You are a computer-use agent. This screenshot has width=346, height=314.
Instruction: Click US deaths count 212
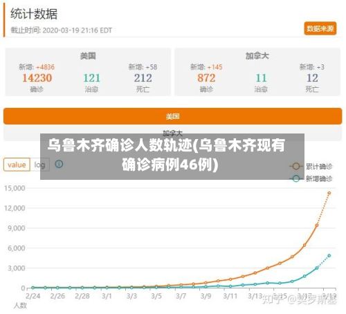(x=143, y=78)
